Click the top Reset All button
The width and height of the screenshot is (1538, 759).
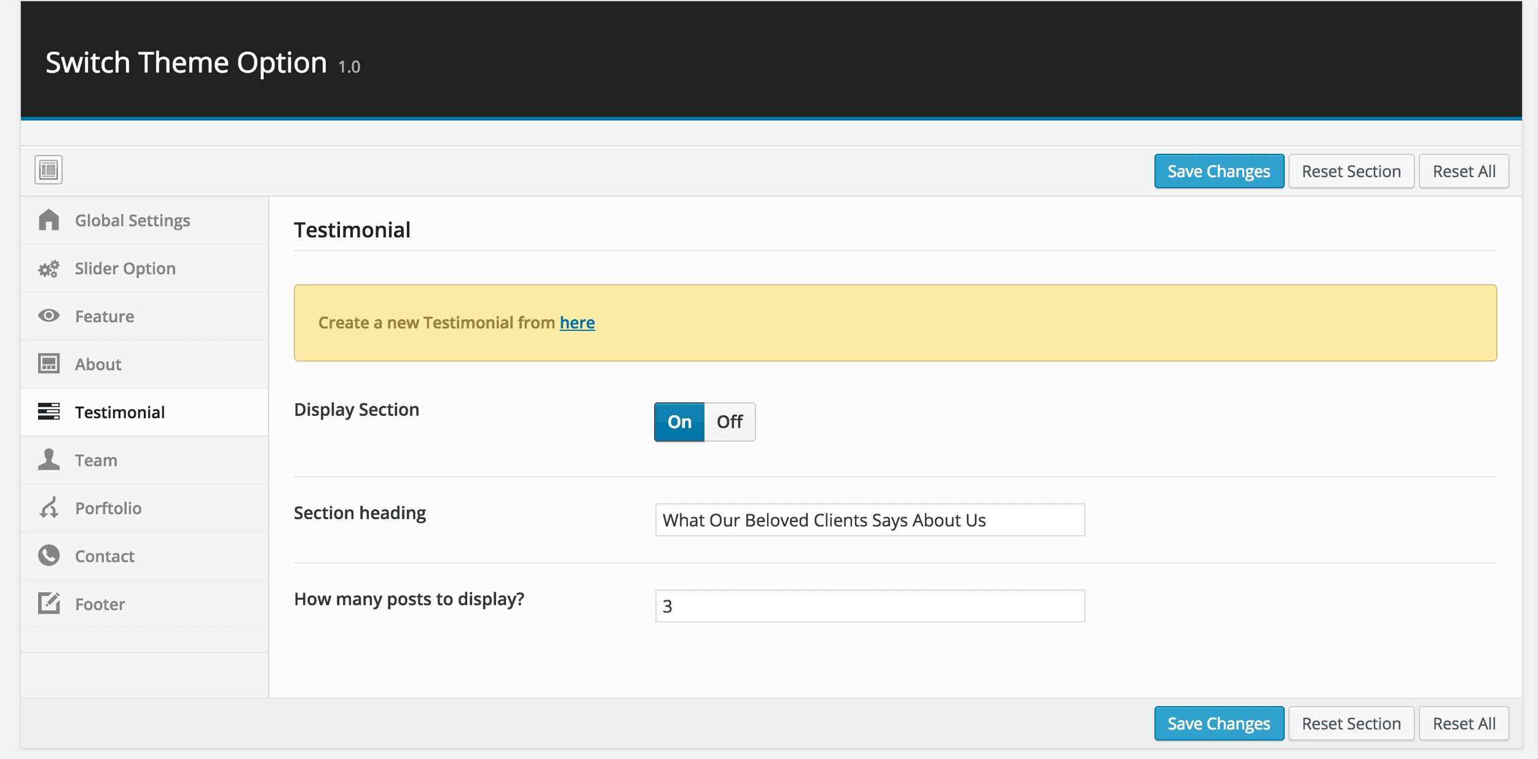(1464, 172)
